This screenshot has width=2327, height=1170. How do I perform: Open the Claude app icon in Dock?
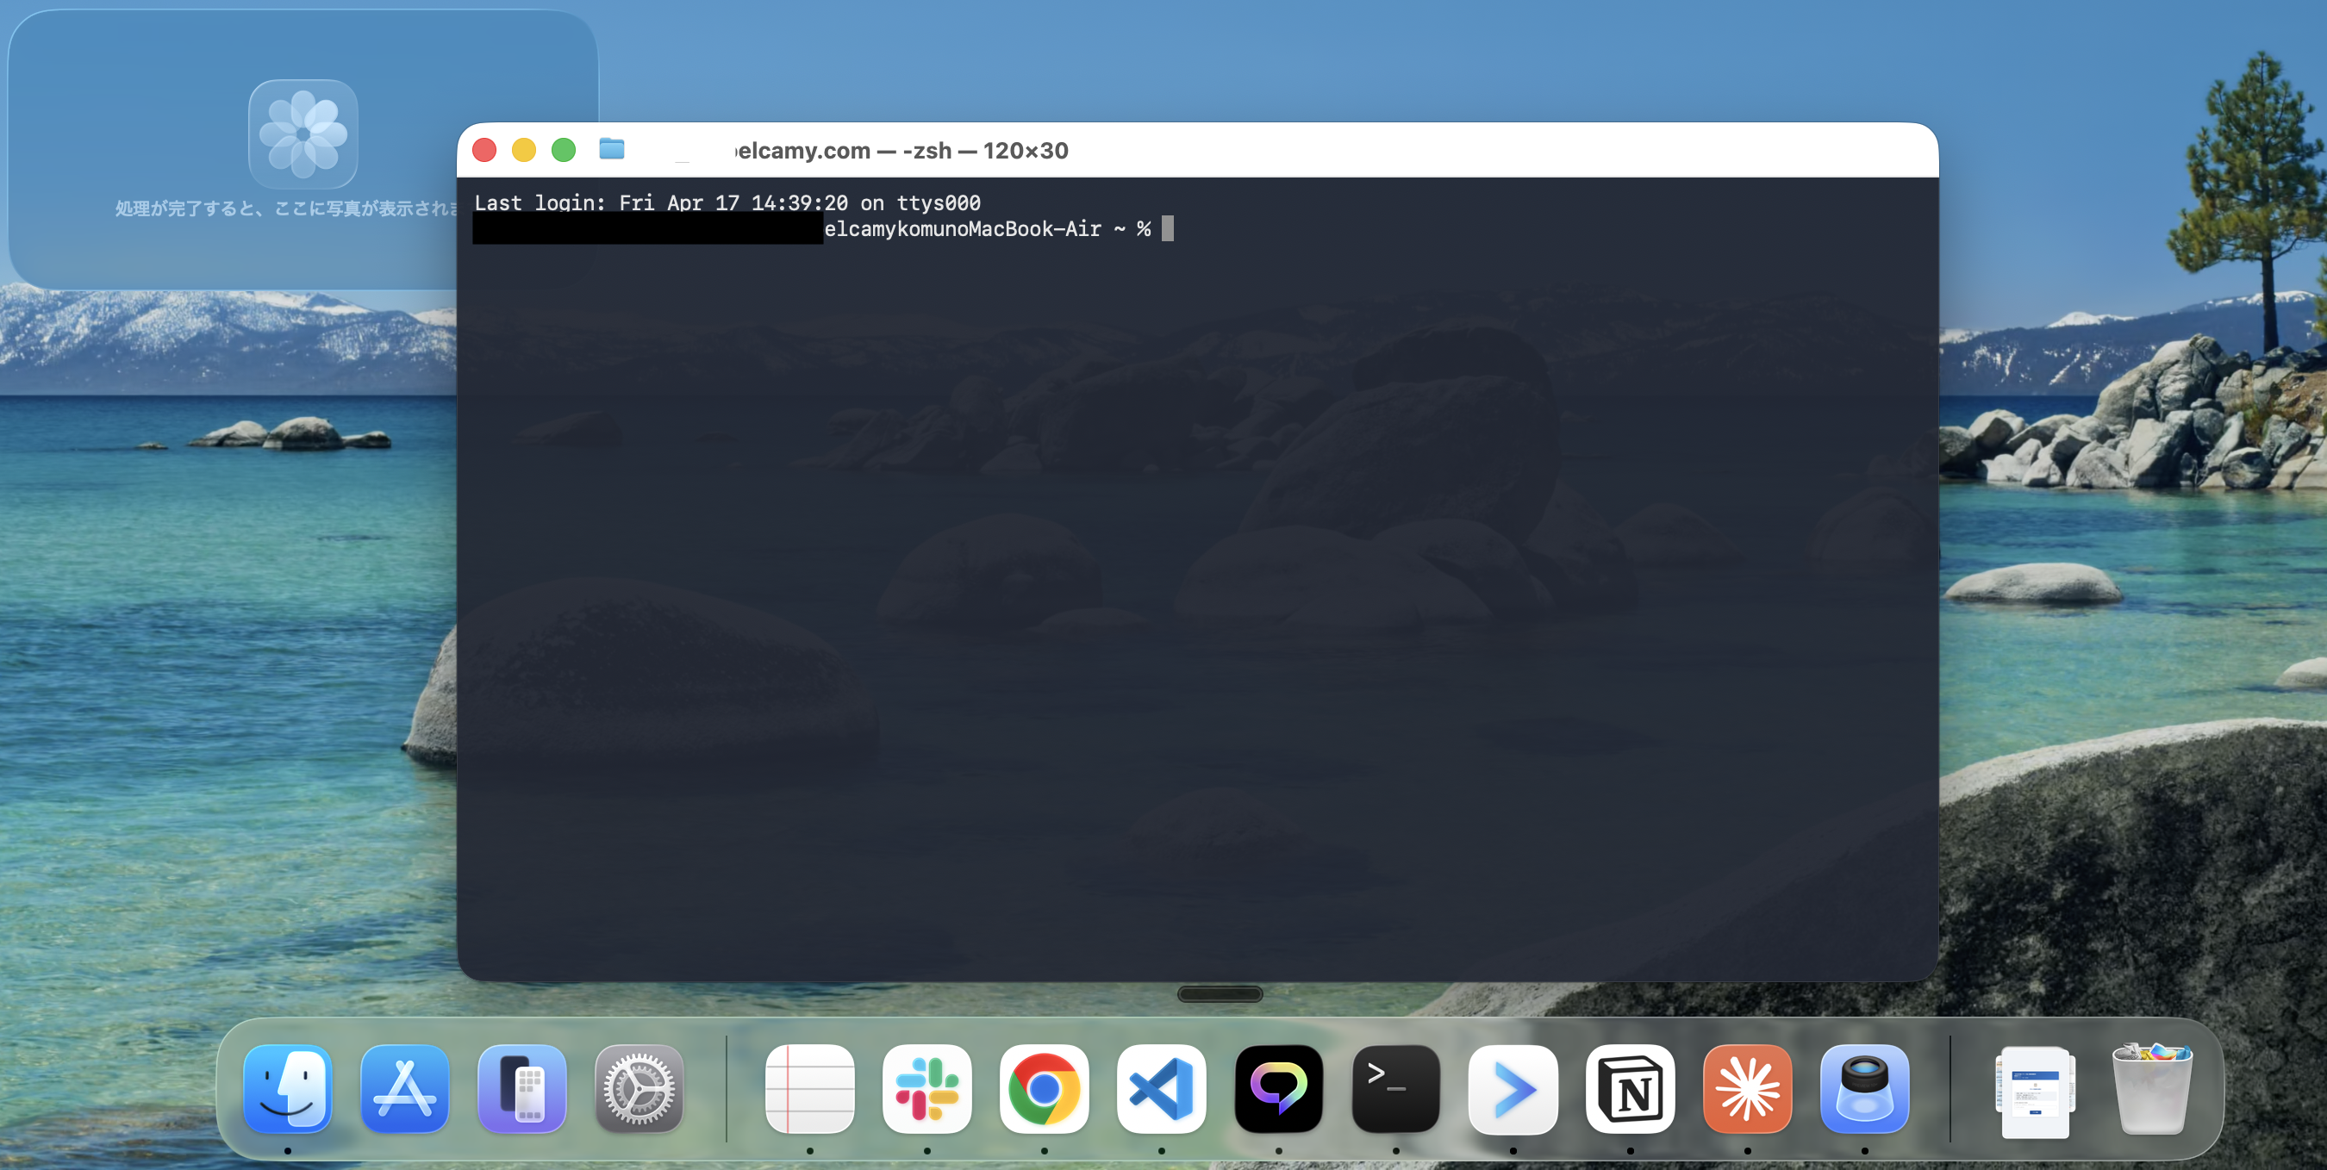pyautogui.click(x=1747, y=1088)
